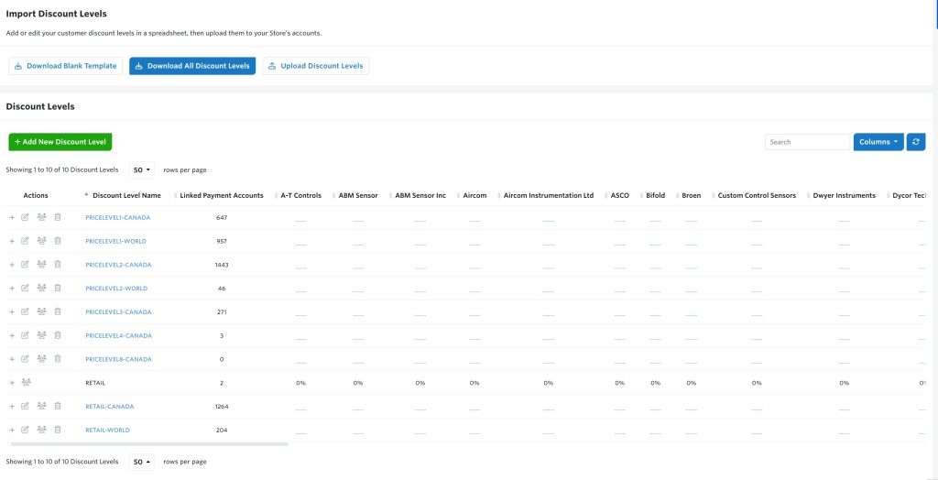
Task: Click the horizontal scrollbar below the table
Action: pyautogui.click(x=149, y=444)
